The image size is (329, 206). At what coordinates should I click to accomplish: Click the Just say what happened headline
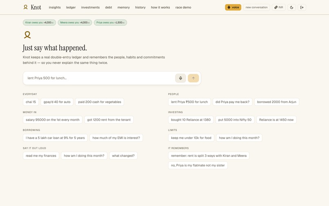point(55,48)
